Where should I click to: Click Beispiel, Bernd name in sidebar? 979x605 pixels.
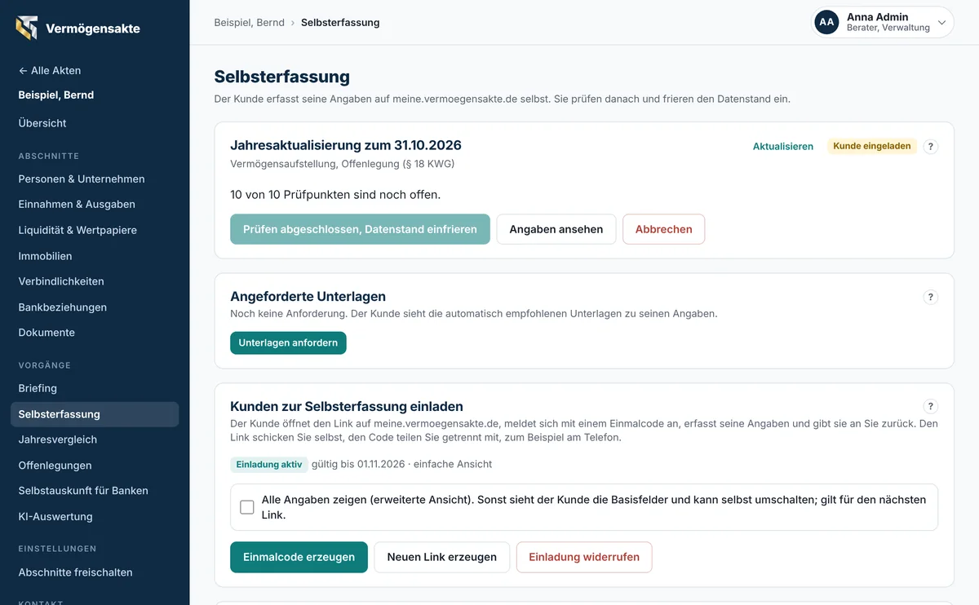coord(56,95)
